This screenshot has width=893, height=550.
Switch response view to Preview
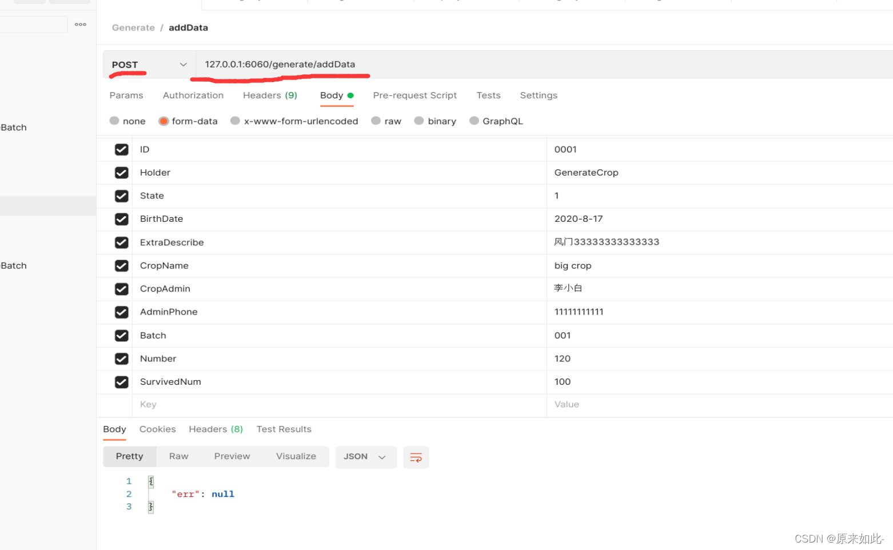232,456
